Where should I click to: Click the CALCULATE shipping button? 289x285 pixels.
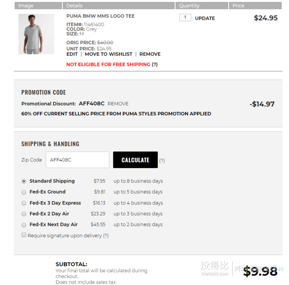coord(135,160)
